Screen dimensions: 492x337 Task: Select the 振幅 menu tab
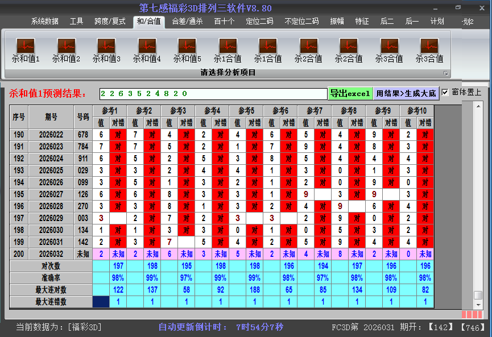click(x=337, y=22)
